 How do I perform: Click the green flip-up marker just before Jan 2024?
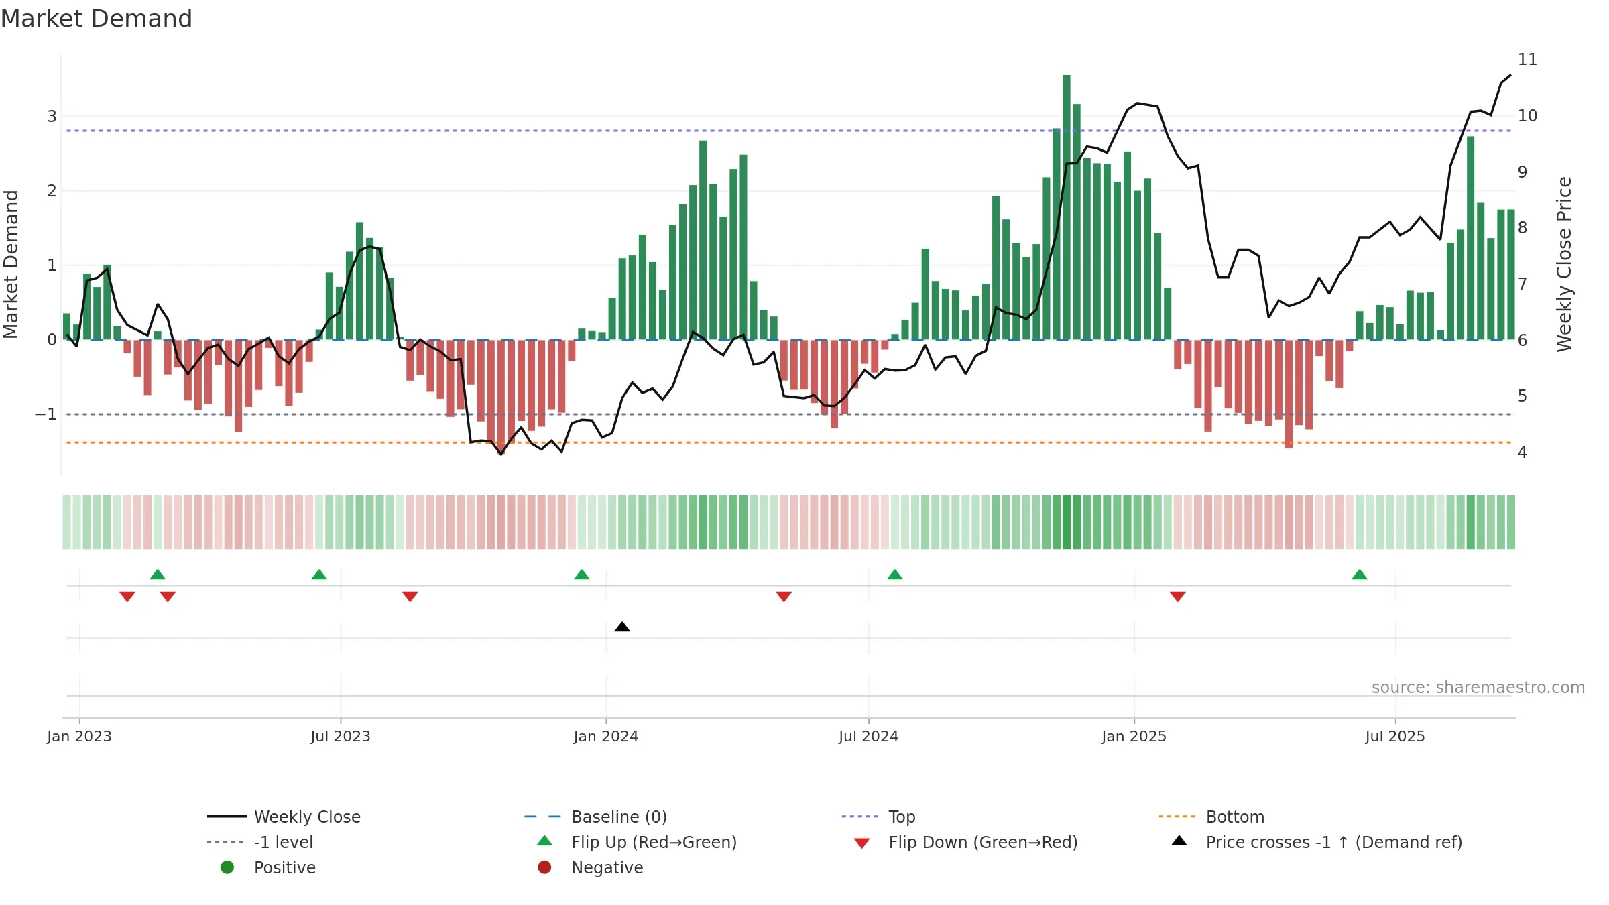pyautogui.click(x=582, y=575)
